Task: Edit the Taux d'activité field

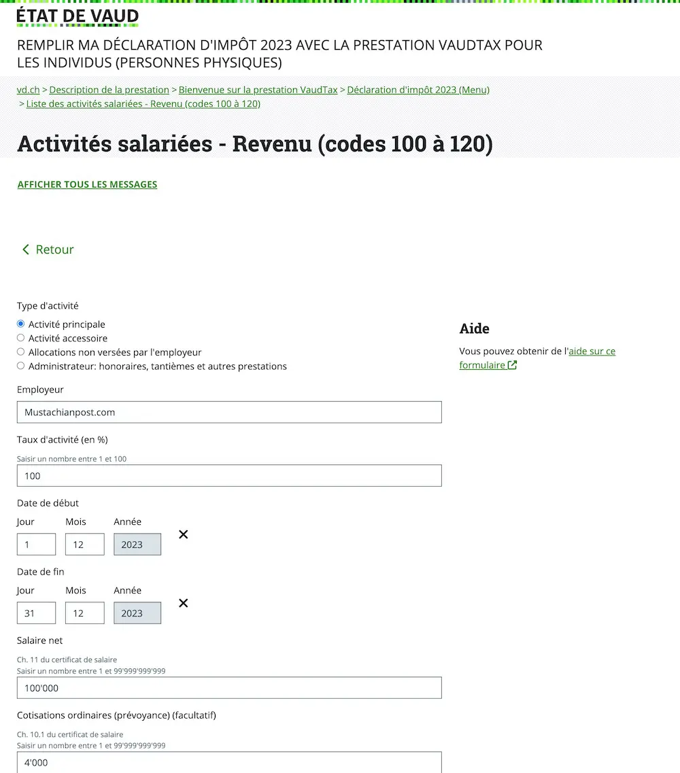Action: 229,476
